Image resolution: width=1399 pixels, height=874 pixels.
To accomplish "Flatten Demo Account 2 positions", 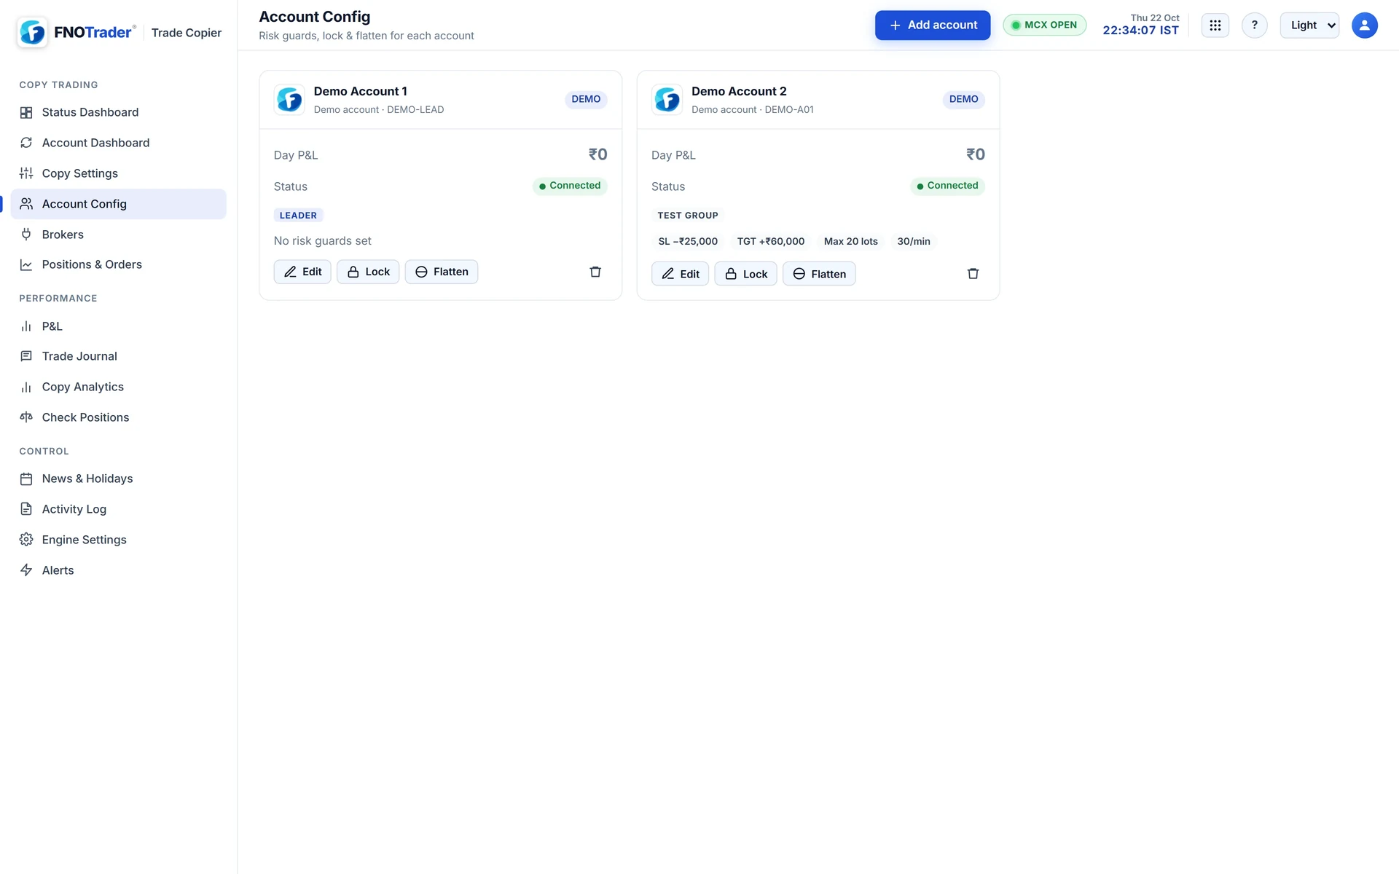I will [819, 274].
